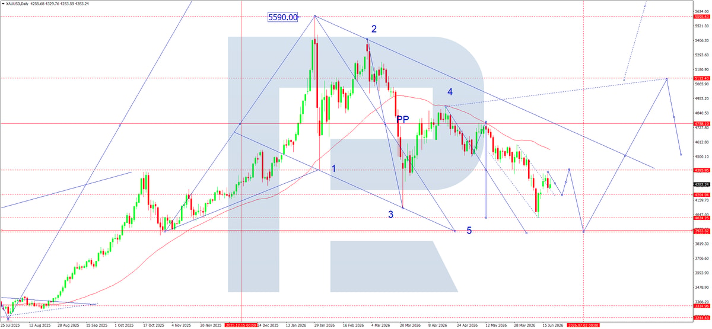
Task: Click the 4204.04 red price level tag
Action: click(x=702, y=194)
